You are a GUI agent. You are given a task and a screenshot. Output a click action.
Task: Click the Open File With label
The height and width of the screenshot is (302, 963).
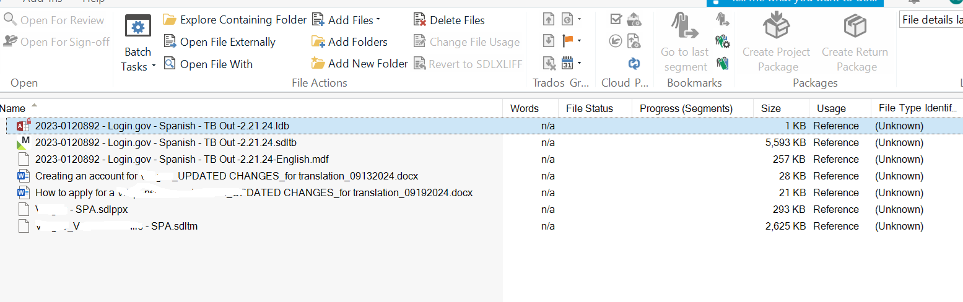(217, 64)
